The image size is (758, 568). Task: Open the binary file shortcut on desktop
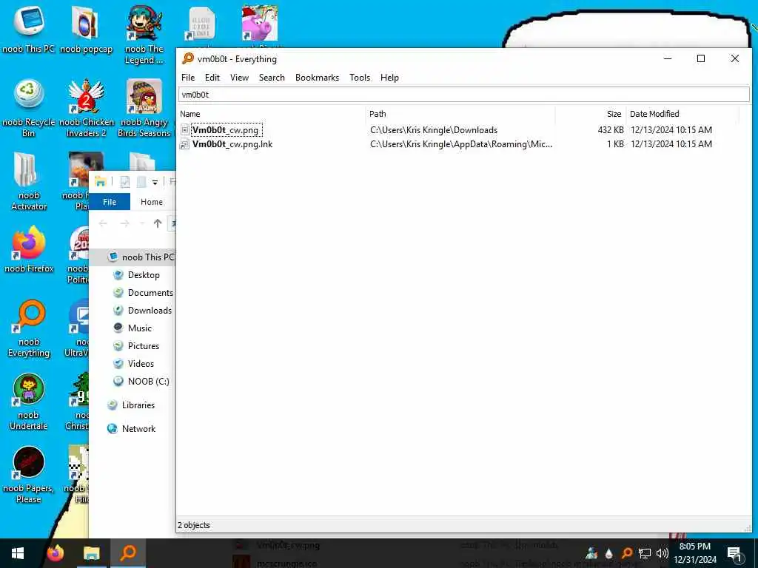point(201,23)
